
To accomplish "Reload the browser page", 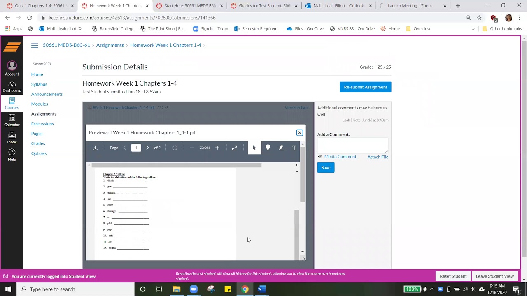I will click(29, 18).
